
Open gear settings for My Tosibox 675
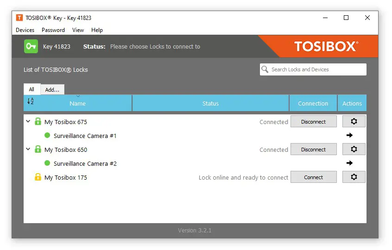tap(354, 121)
